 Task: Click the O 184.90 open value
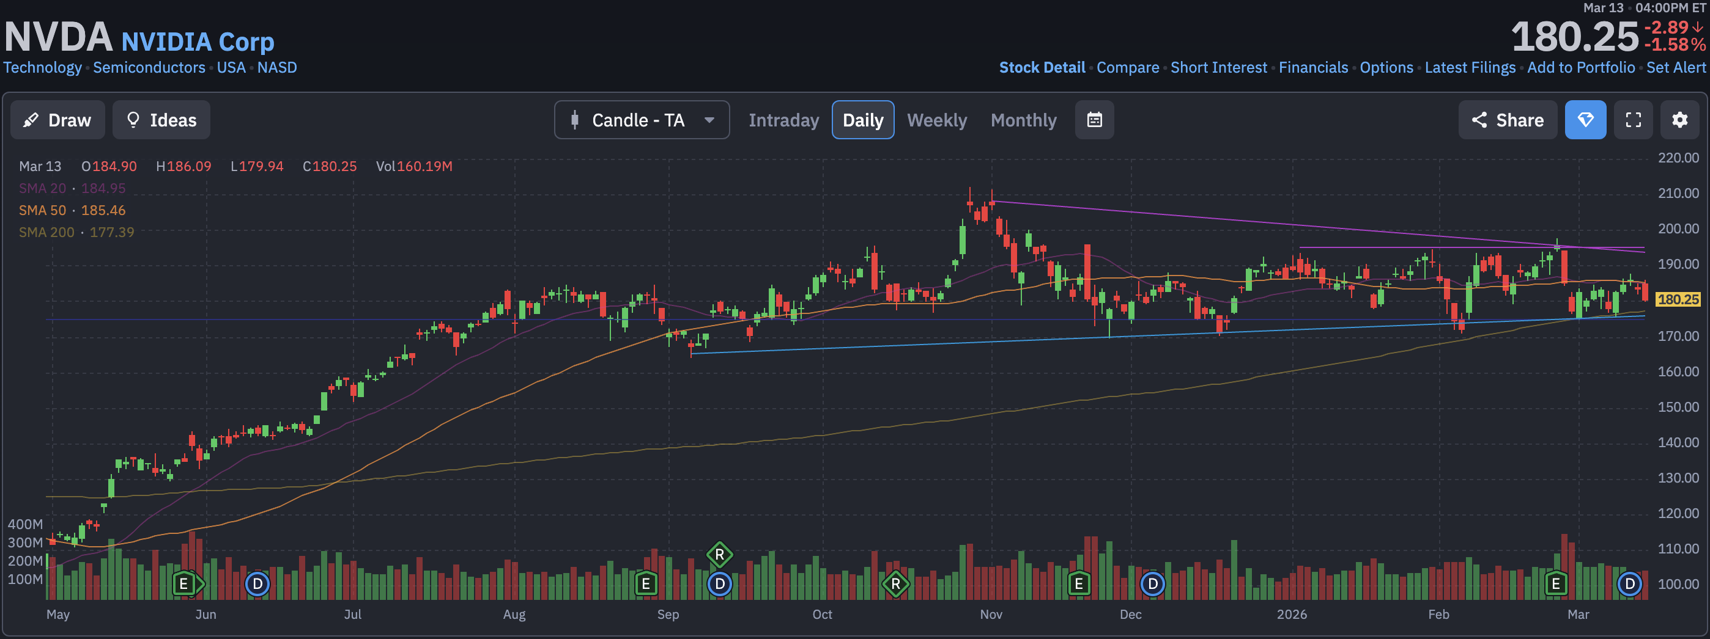[x=109, y=166]
